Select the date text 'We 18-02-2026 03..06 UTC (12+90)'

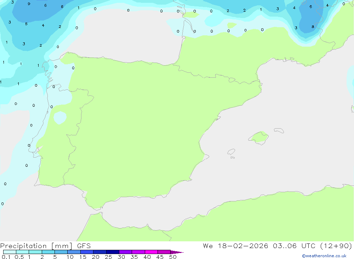(x=277, y=246)
